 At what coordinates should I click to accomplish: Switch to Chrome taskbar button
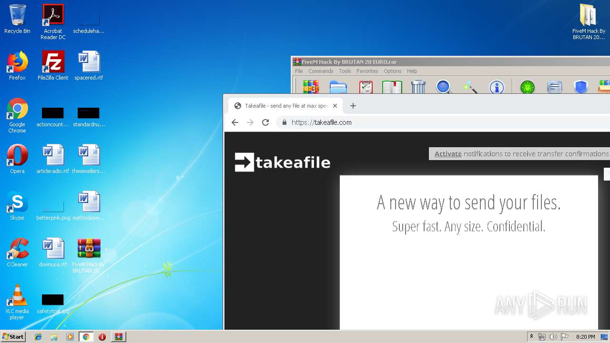pyautogui.click(x=86, y=337)
